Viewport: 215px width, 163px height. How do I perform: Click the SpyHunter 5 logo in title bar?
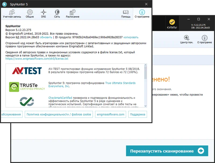(x=5, y=4)
